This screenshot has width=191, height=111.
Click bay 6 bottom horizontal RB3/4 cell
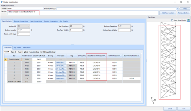coord(131,78)
